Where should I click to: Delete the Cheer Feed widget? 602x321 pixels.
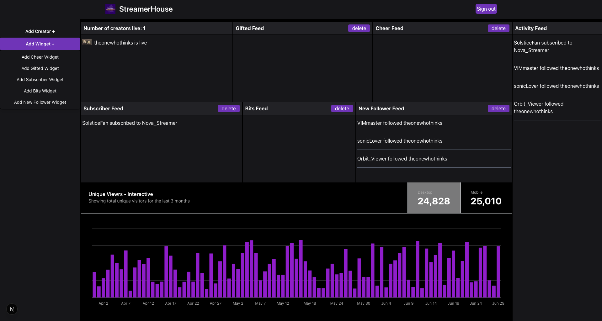point(498,28)
